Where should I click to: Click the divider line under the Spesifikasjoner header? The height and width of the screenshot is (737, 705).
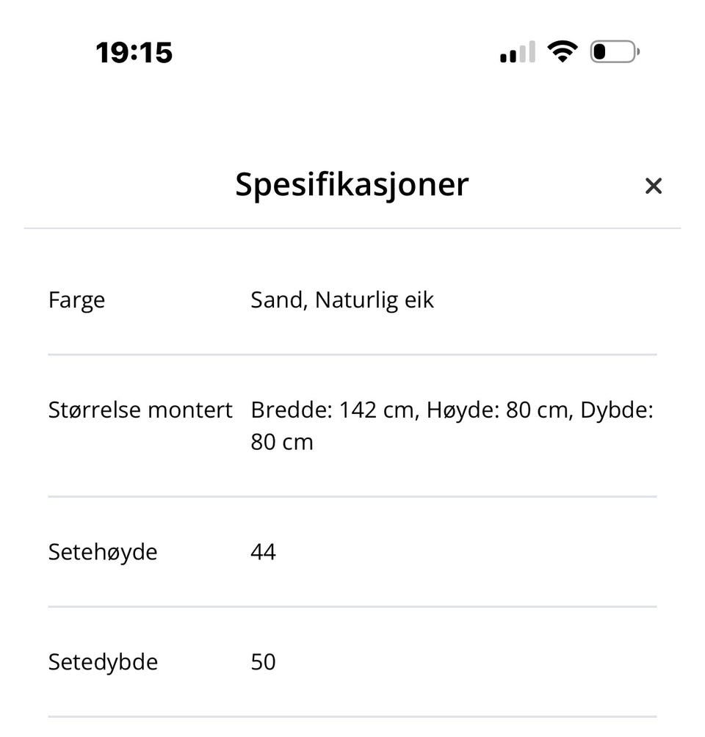[x=352, y=228]
